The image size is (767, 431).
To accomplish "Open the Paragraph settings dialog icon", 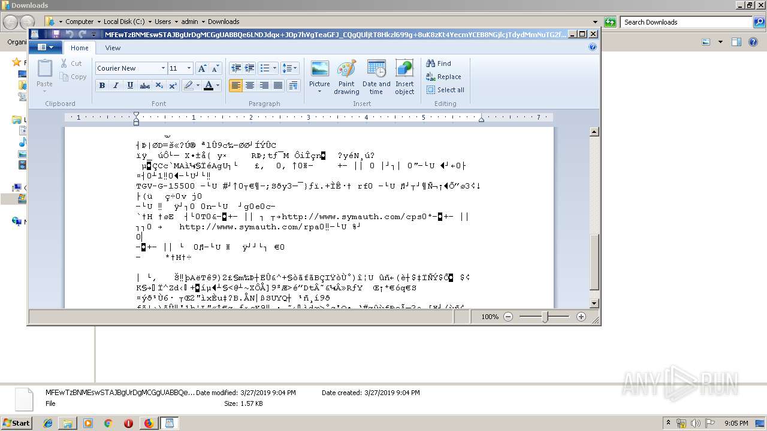I will click(x=293, y=86).
